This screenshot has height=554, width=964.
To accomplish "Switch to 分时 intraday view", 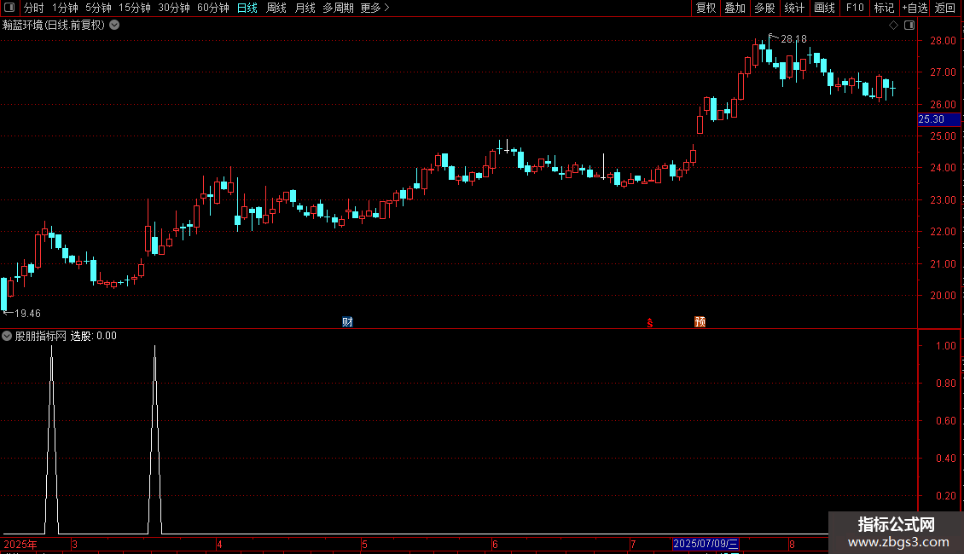I will tap(34, 8).
